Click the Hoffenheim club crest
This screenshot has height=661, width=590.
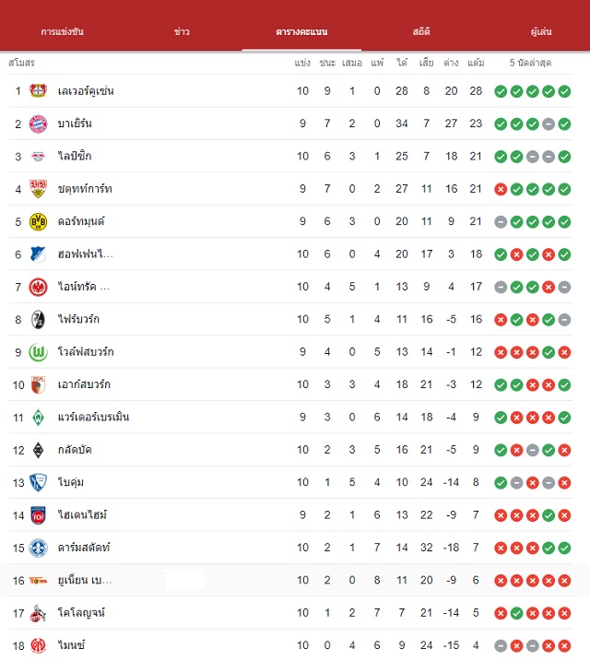38,254
